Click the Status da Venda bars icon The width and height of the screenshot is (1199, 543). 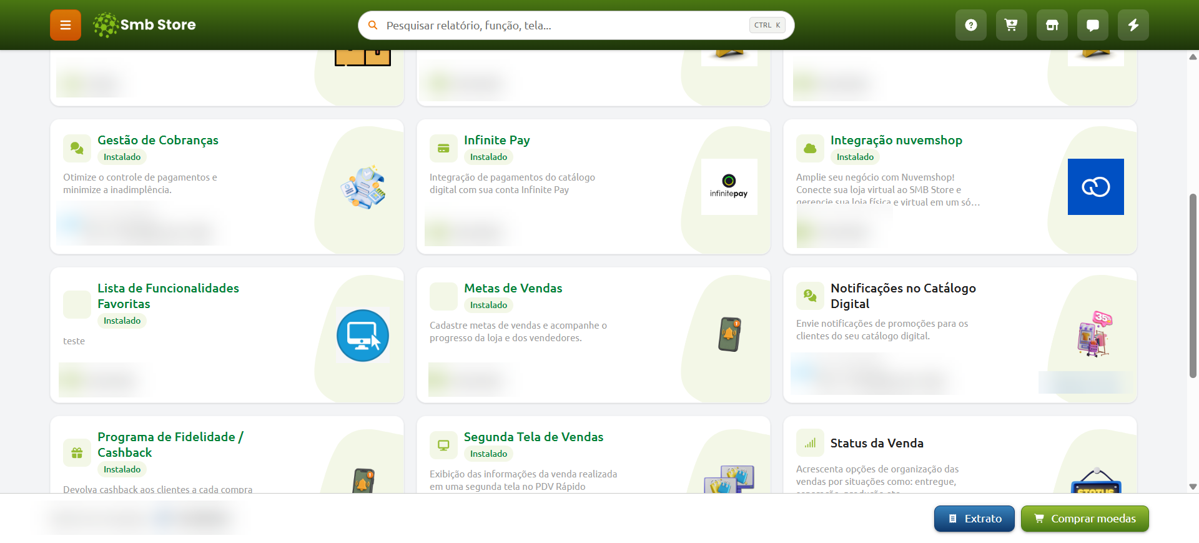pyautogui.click(x=810, y=443)
